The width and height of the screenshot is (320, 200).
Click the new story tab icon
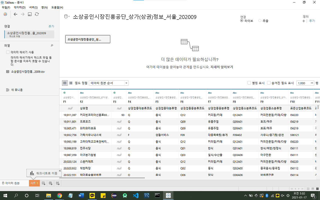coord(58,183)
